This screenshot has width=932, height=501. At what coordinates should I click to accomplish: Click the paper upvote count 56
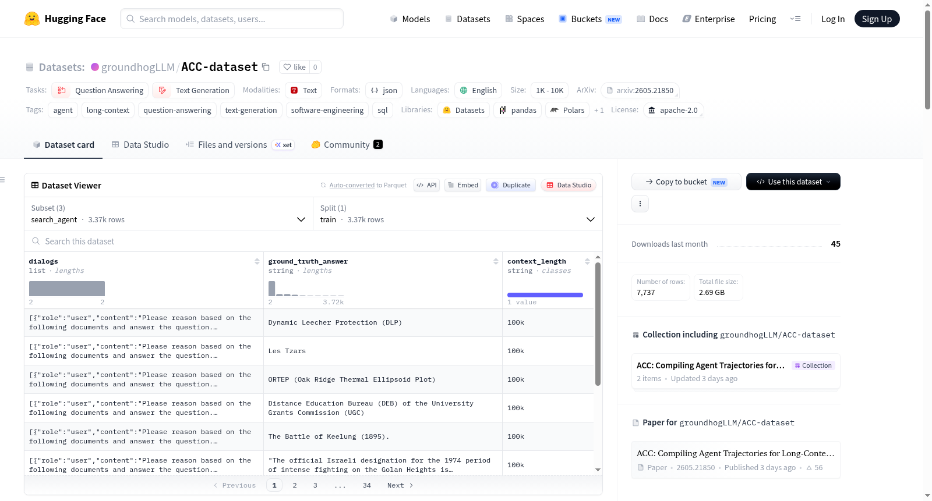(x=814, y=468)
